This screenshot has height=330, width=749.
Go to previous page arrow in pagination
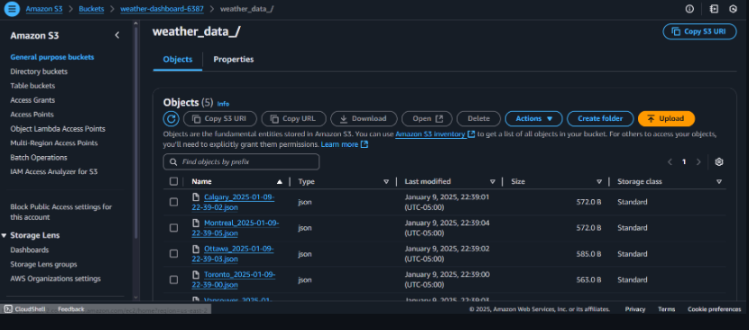[670, 162]
